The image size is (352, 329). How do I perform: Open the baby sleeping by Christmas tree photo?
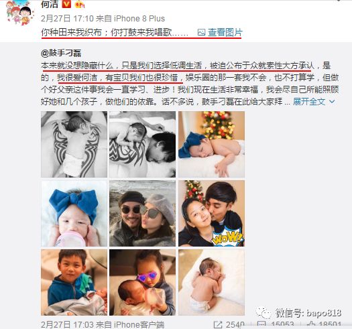pyautogui.click(x=211, y=144)
